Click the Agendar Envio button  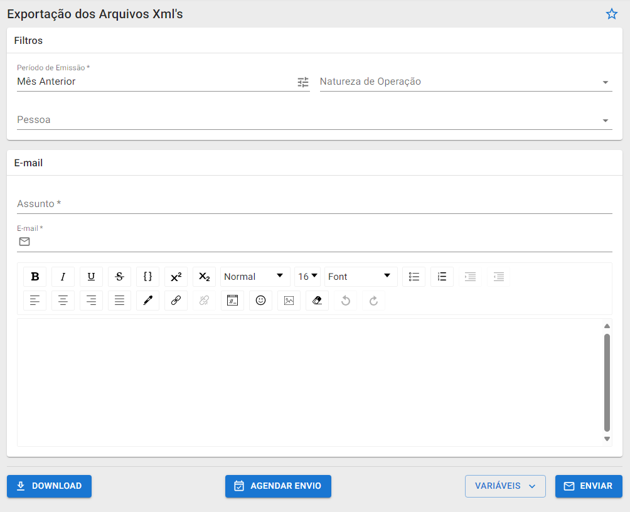pyautogui.click(x=278, y=486)
